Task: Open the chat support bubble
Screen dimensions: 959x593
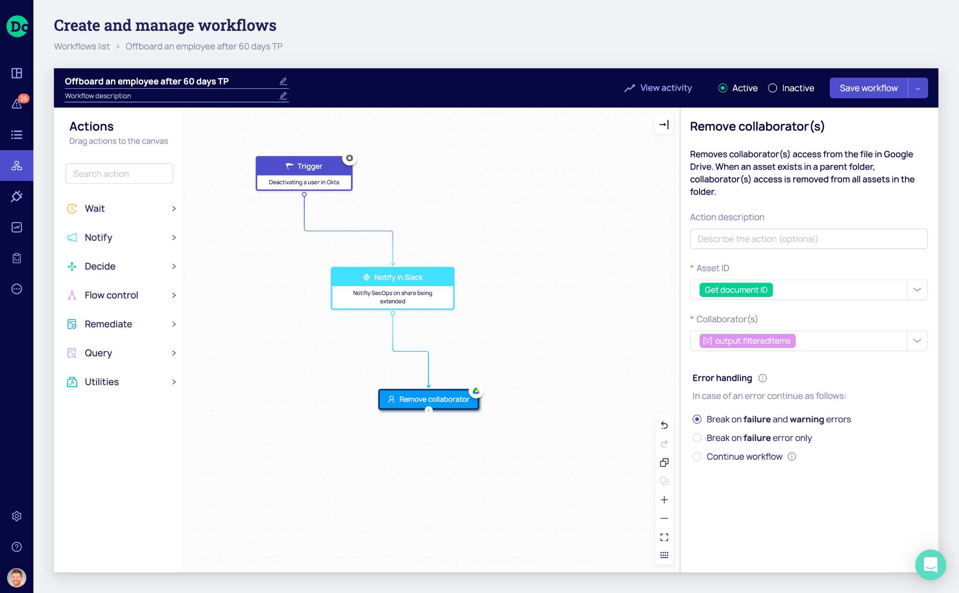Action: 930,564
